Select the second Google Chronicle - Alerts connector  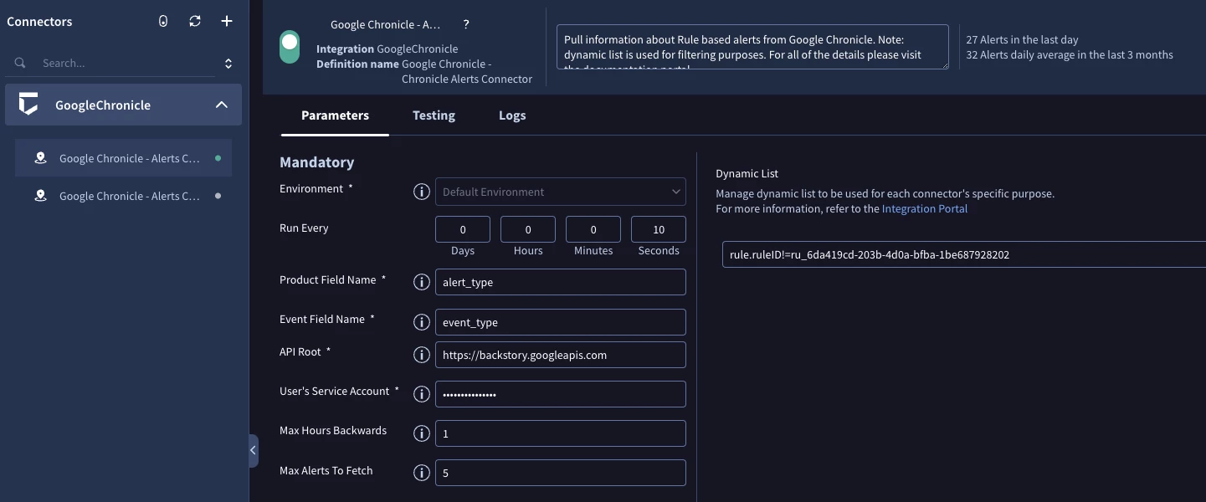(x=123, y=196)
